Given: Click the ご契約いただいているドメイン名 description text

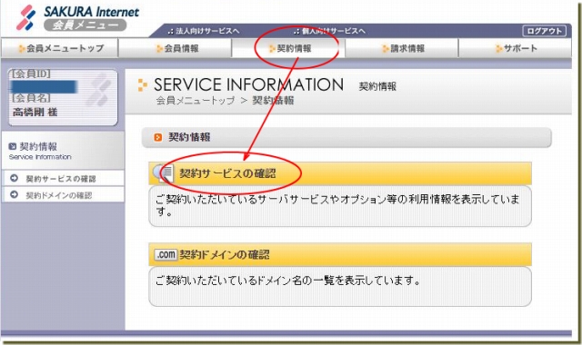Looking at the screenshot, I should 288,281.
